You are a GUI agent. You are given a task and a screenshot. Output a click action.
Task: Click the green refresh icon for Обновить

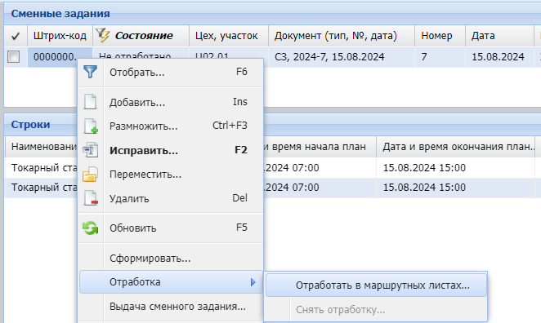pos(91,228)
